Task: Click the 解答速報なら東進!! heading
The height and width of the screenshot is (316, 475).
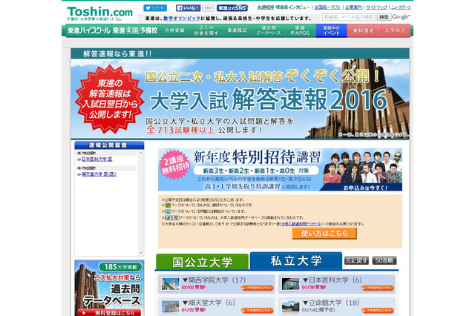Action: click(117, 54)
